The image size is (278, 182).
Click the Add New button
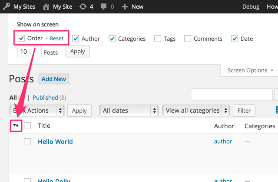(x=54, y=79)
